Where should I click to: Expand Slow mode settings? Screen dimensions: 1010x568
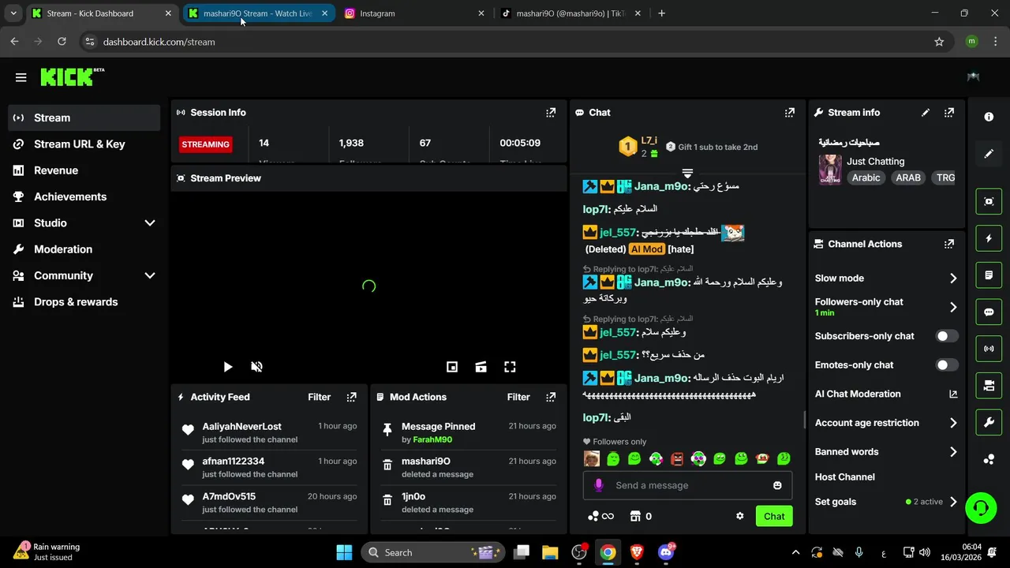[953, 278]
